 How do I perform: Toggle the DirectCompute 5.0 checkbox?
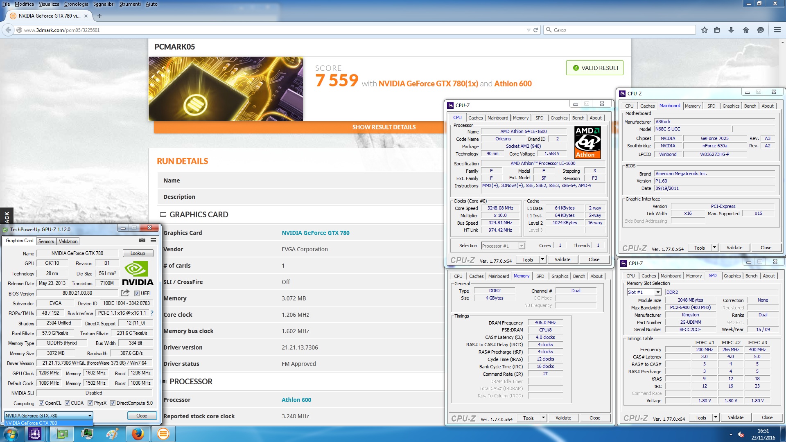point(113,403)
